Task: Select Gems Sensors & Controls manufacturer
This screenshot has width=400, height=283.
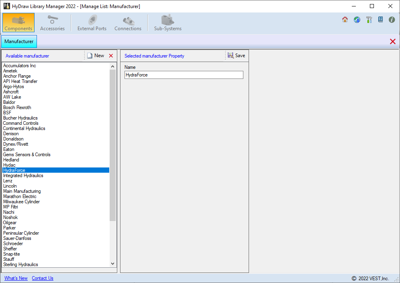Action: tap(56, 155)
